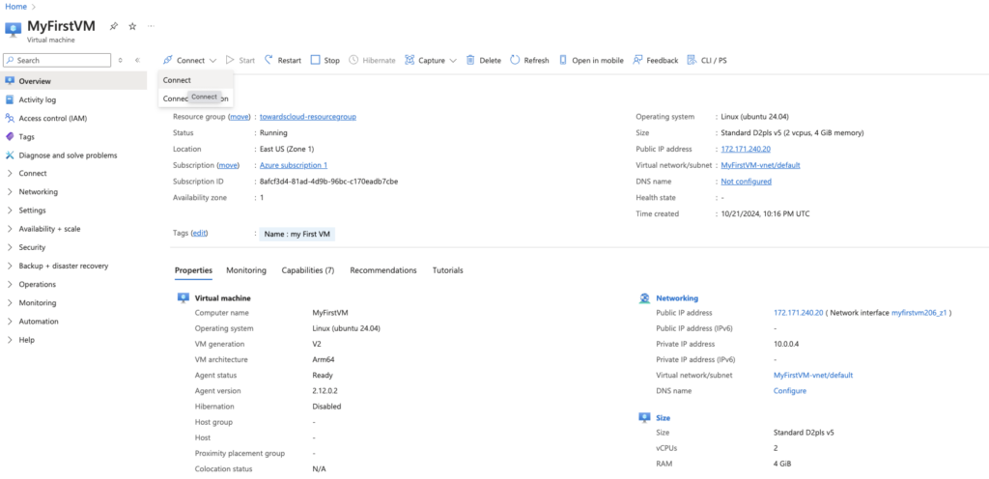The width and height of the screenshot is (989, 479).
Task: Mark MyFirstVM as favorite with star icon
Action: [132, 26]
